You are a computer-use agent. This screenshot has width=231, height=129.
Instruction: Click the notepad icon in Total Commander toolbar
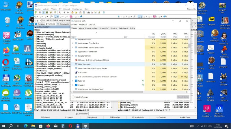point(104,13)
